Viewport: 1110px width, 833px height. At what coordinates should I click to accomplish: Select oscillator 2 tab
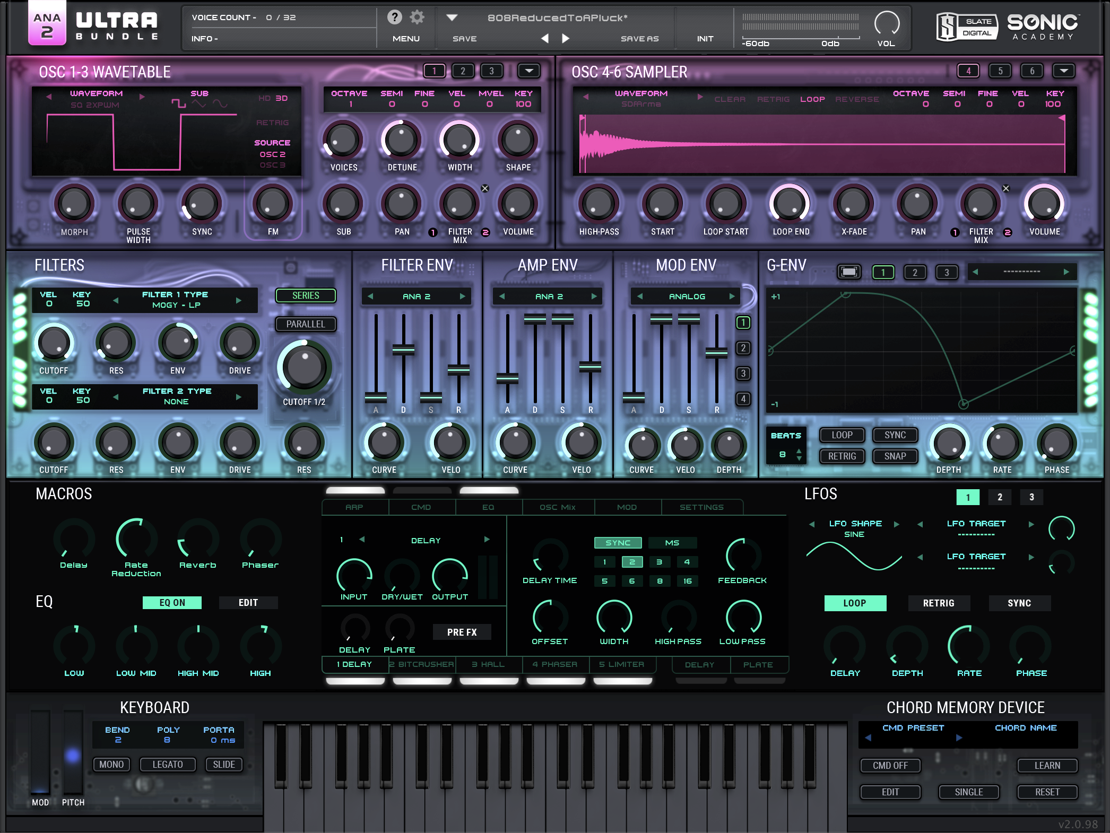(463, 71)
